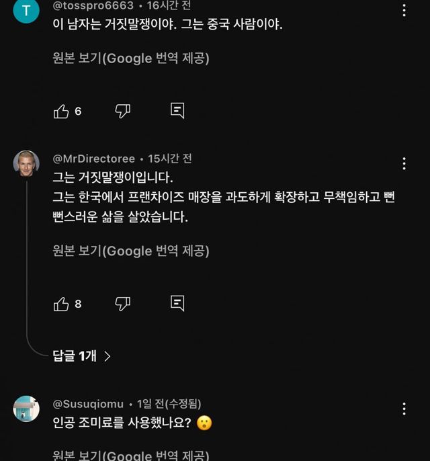The width and height of the screenshot is (430, 461).
Task: Open @Susuqiomu profile avatar
Action: pyautogui.click(x=26, y=409)
